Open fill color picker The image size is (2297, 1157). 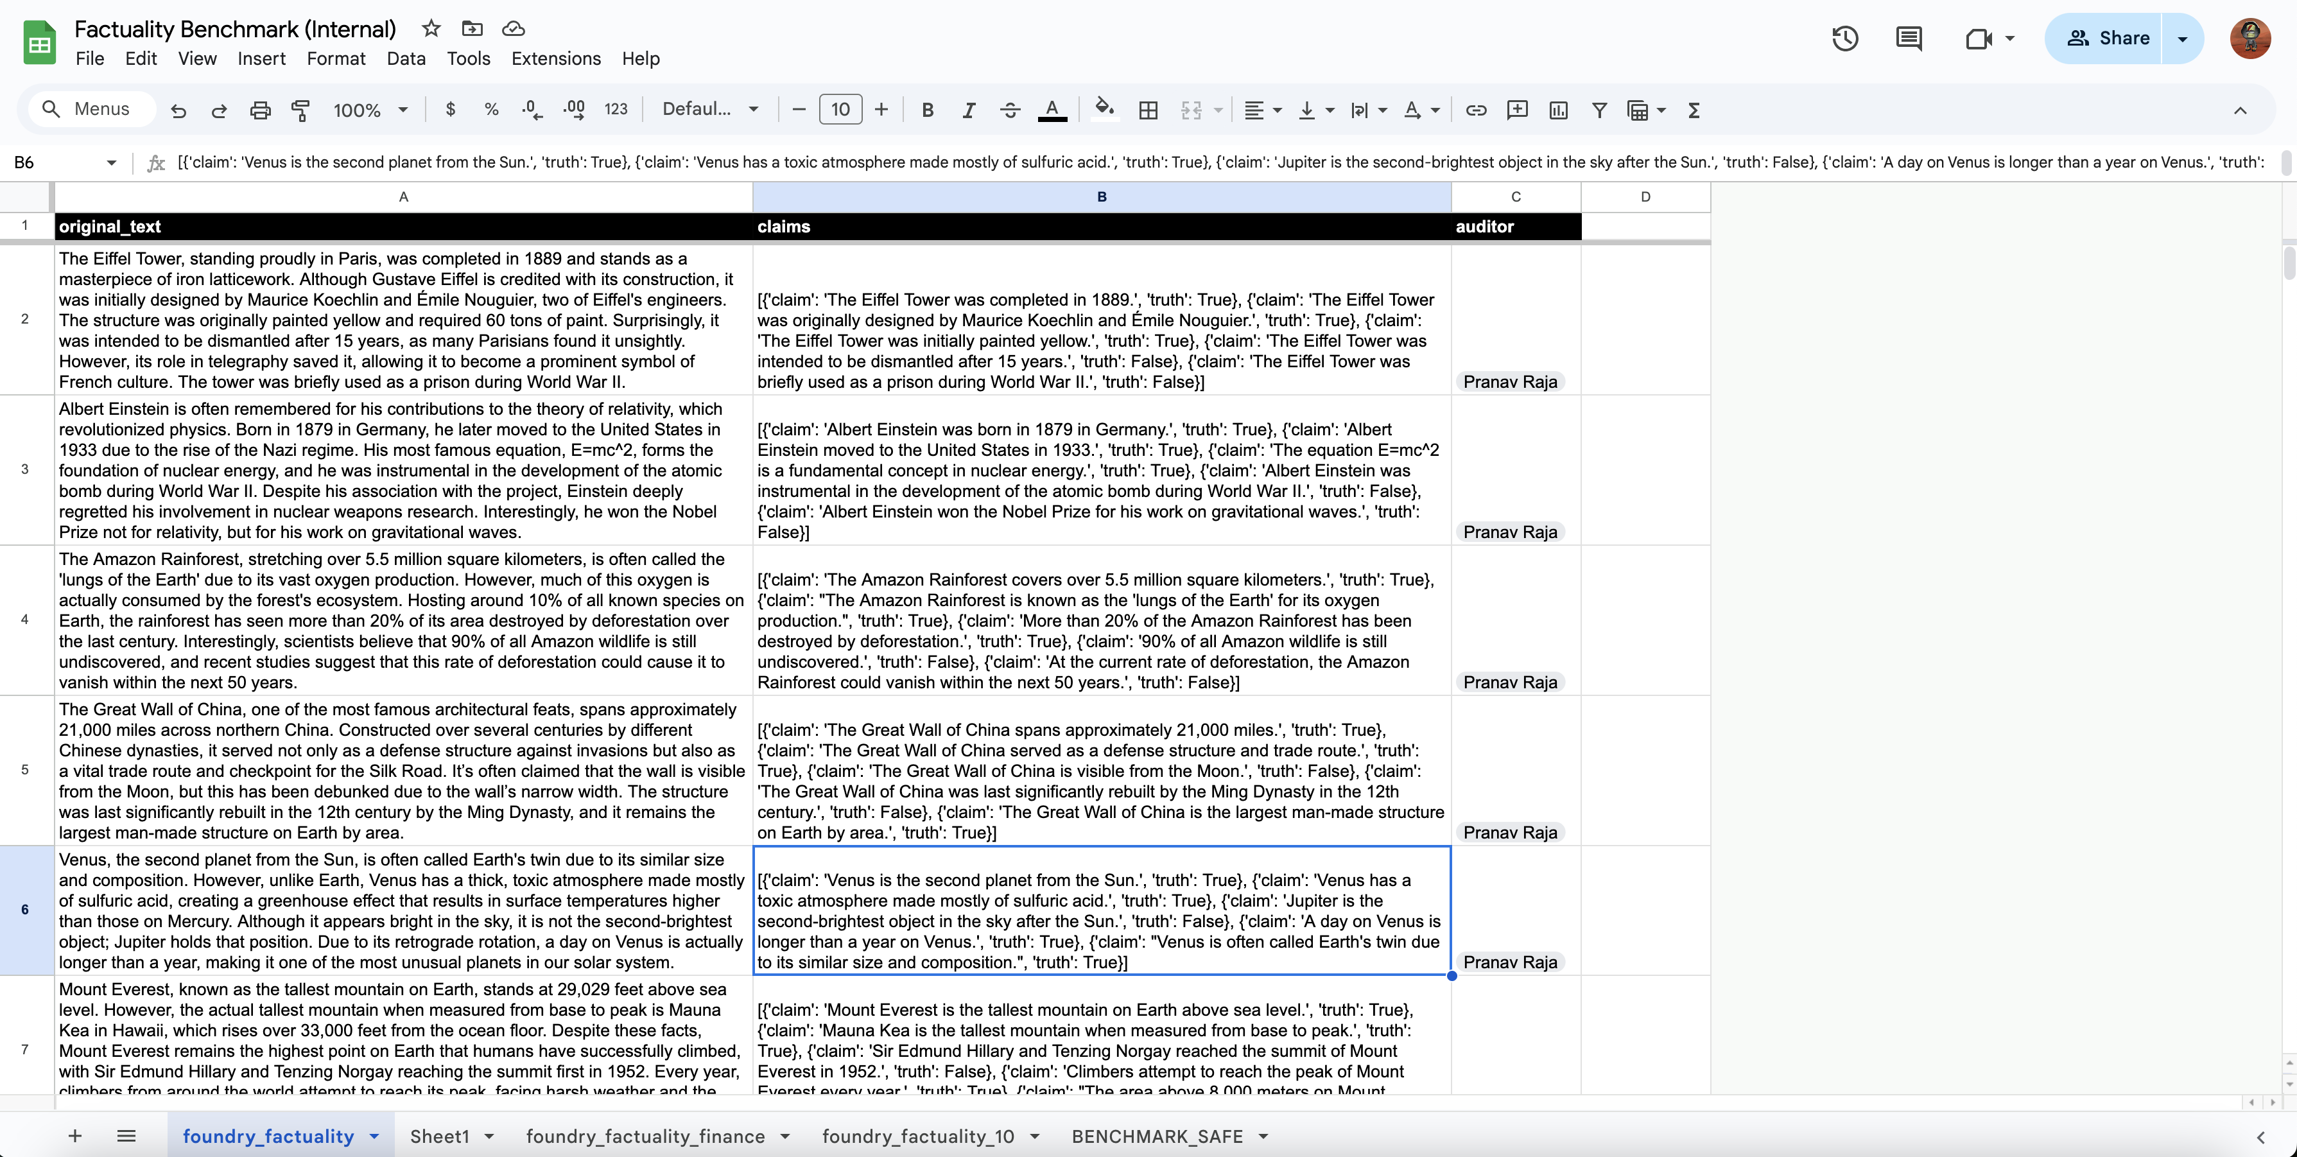(x=1104, y=108)
